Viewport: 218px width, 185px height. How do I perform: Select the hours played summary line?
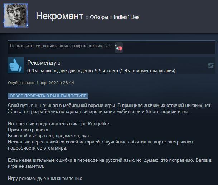(101, 71)
